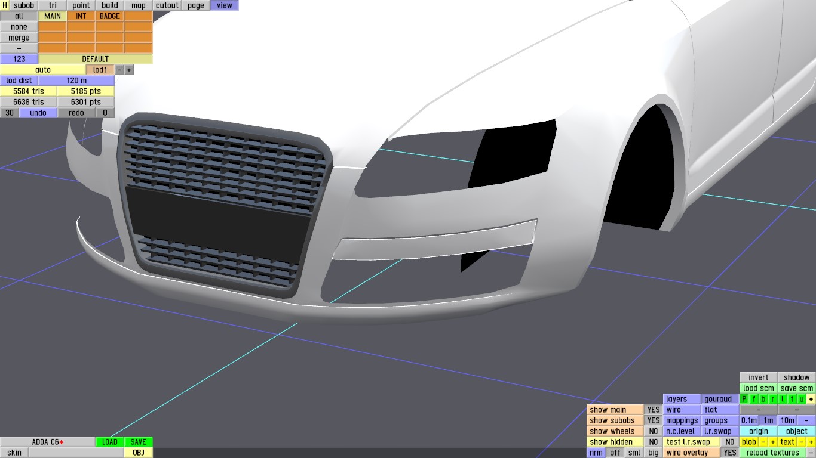The width and height of the screenshot is (816, 458).
Task: Switch to the cutout tab
Action: pos(167,5)
